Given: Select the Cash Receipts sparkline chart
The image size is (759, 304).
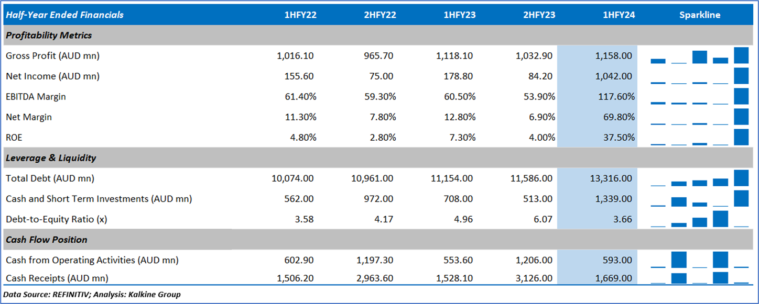Looking at the screenshot, I should [x=699, y=278].
